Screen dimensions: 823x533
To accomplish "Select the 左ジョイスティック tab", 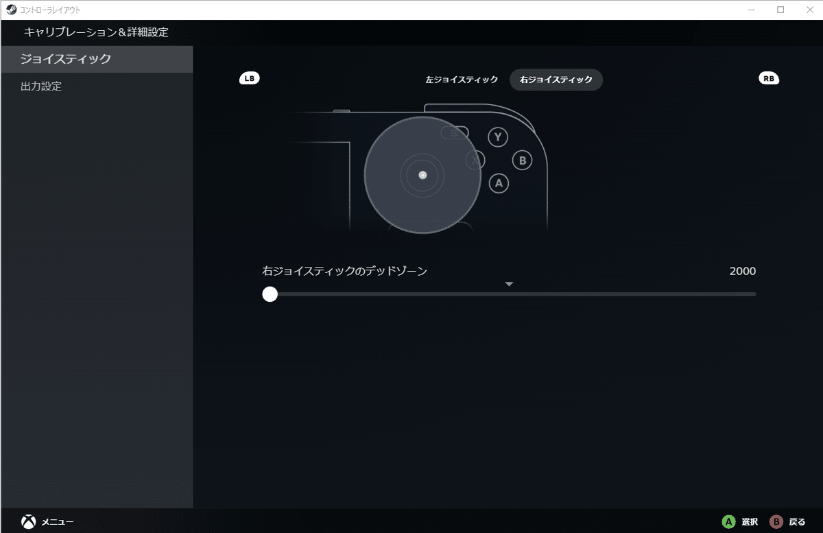I will coord(462,80).
